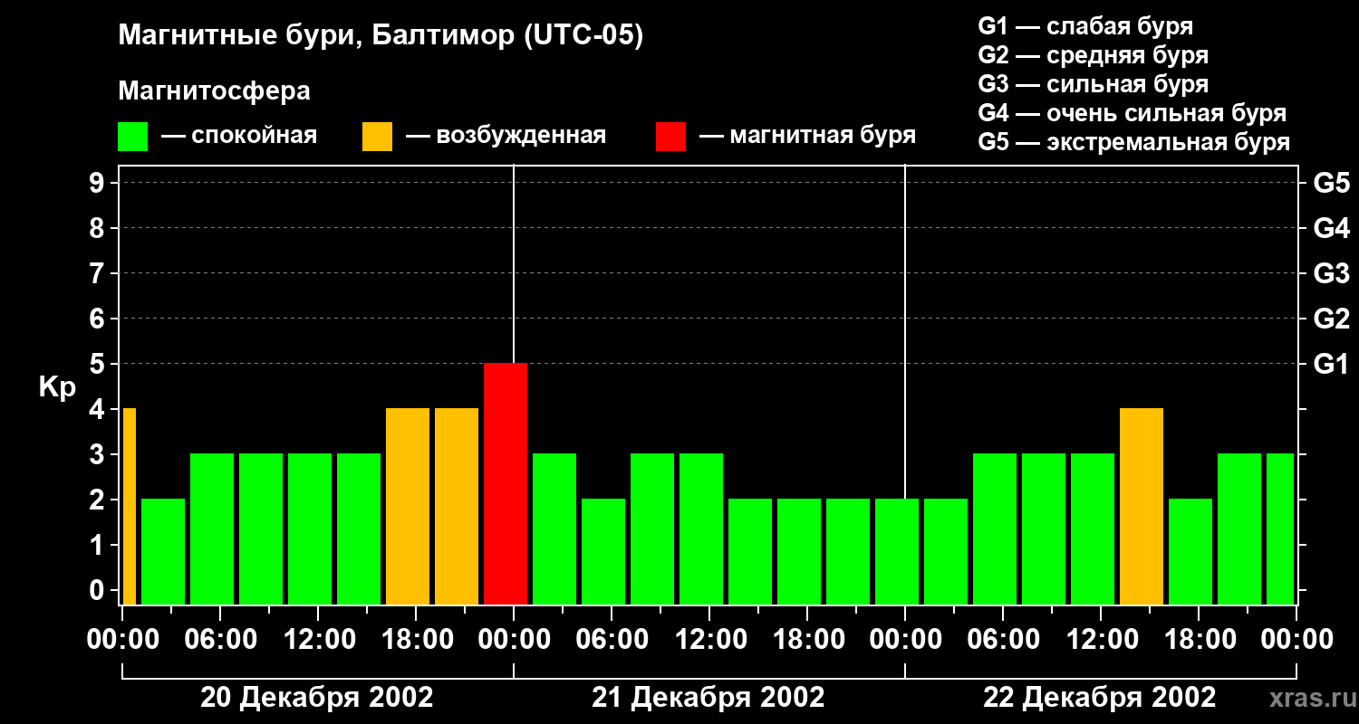Click the "Kp" axis label
1359x724 pixels.
click(57, 387)
